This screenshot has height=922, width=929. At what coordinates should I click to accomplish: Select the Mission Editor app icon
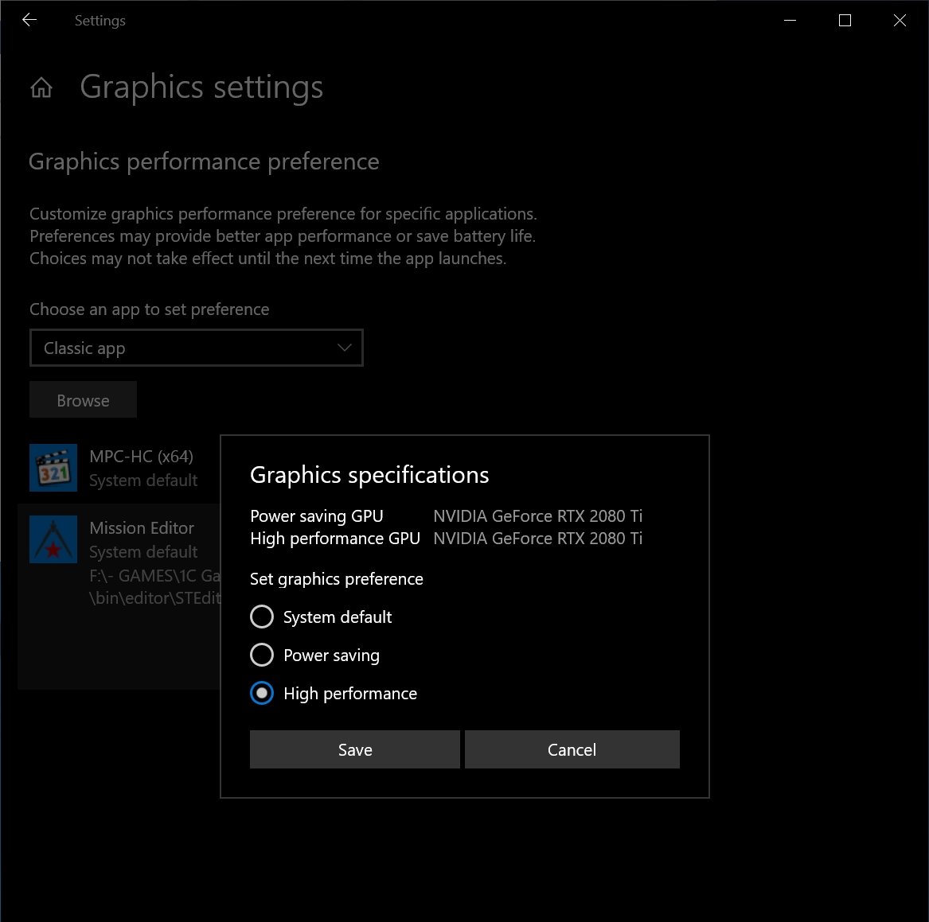pos(53,539)
